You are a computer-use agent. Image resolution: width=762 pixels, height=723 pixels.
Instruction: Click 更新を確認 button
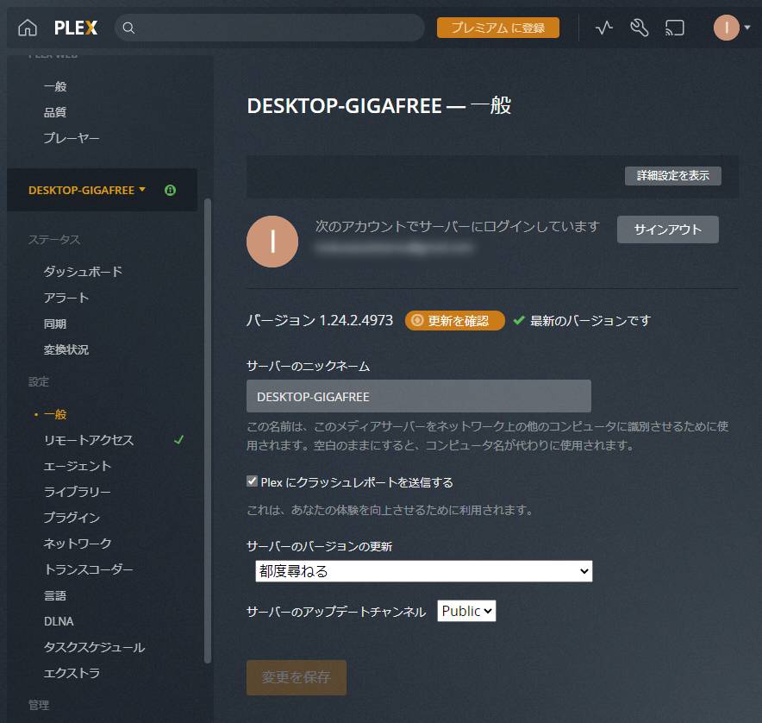[455, 321]
